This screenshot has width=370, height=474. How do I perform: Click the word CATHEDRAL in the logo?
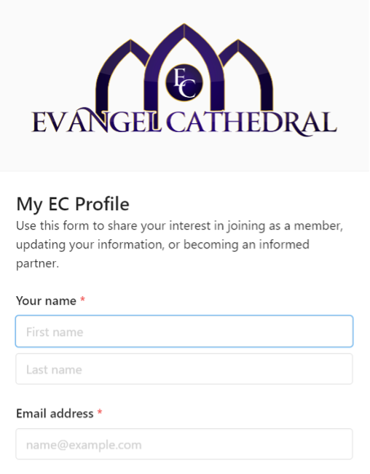coord(251,123)
